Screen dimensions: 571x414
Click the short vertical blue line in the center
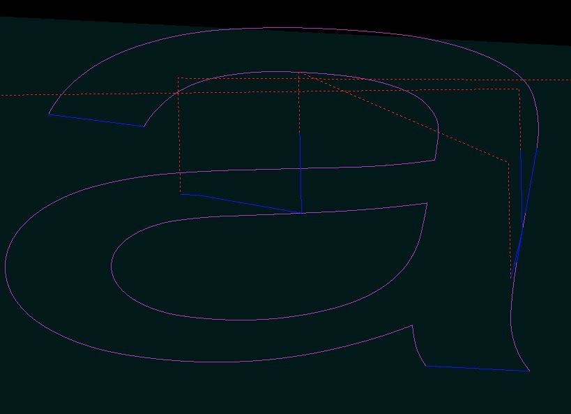(300, 171)
